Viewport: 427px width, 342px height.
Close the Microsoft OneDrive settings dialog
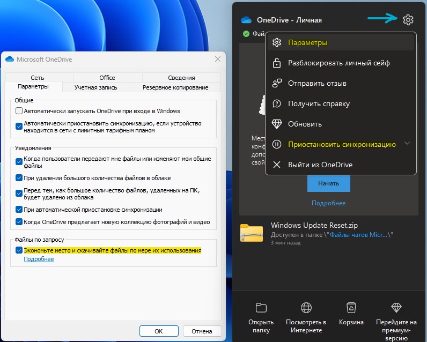pyautogui.click(x=218, y=59)
